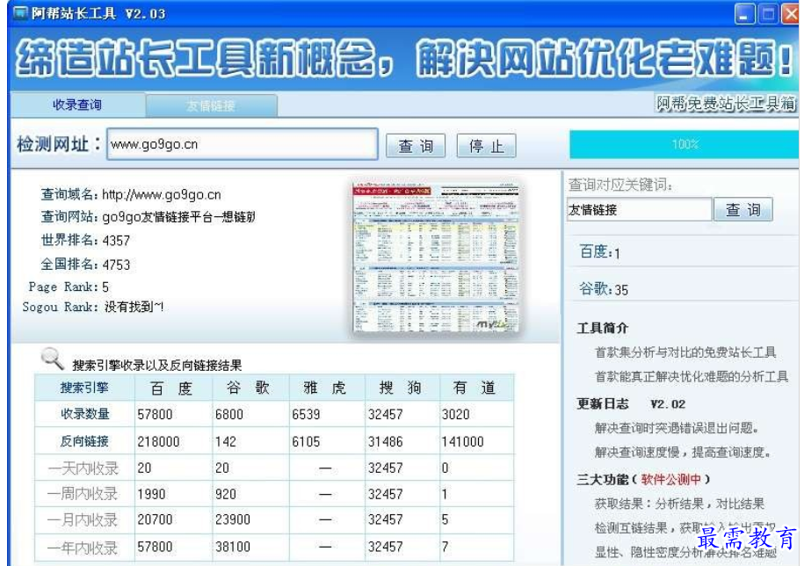Close the 阿帮站长工具 window
Screen dimensions: 804x566
(x=790, y=14)
